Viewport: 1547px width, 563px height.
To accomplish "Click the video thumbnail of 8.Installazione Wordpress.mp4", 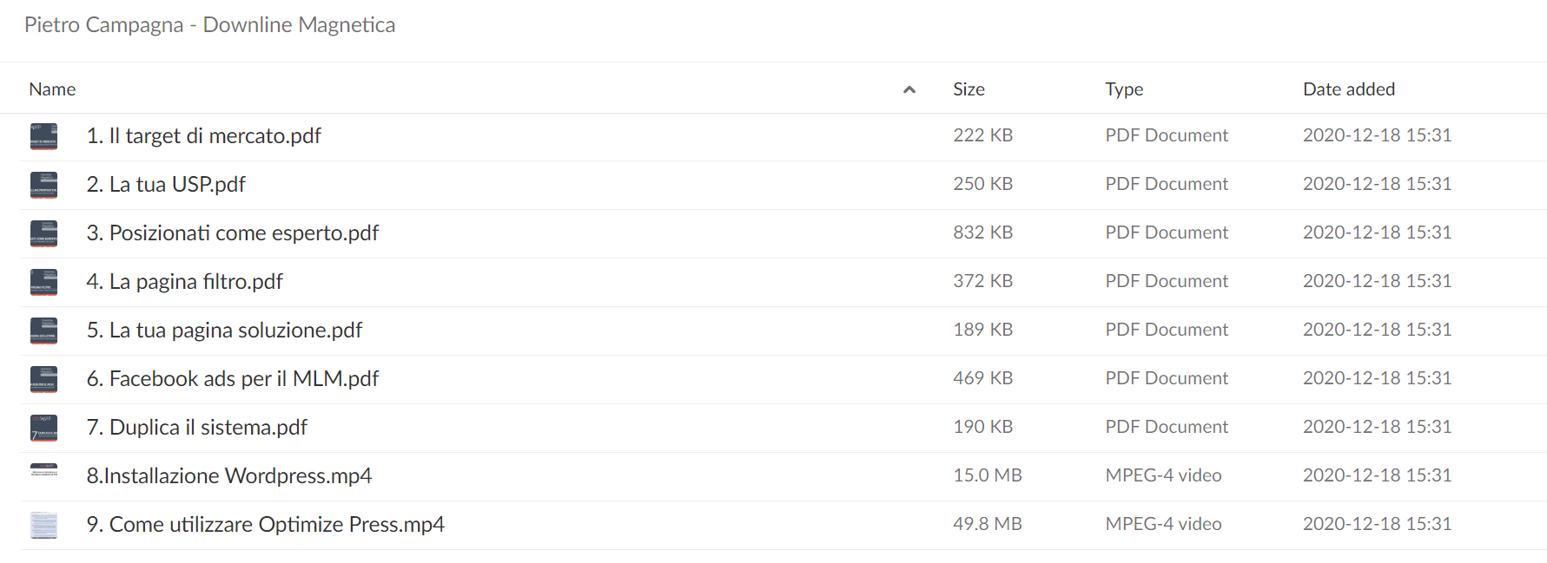I will pyautogui.click(x=43, y=471).
